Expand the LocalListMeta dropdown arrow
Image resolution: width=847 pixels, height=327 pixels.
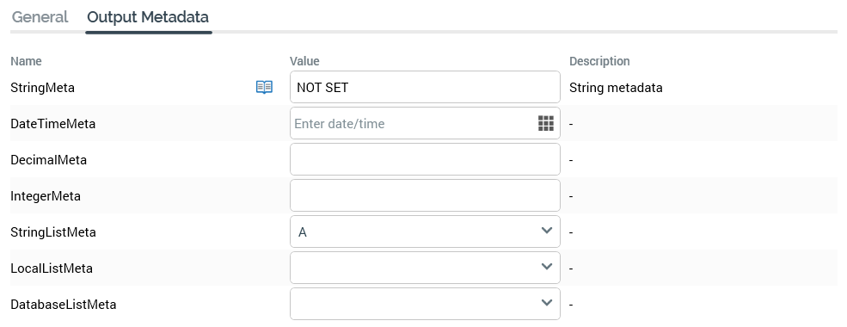(547, 267)
